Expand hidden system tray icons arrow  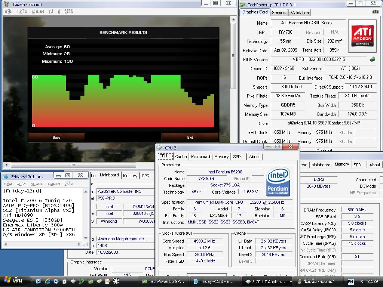pos(362,281)
